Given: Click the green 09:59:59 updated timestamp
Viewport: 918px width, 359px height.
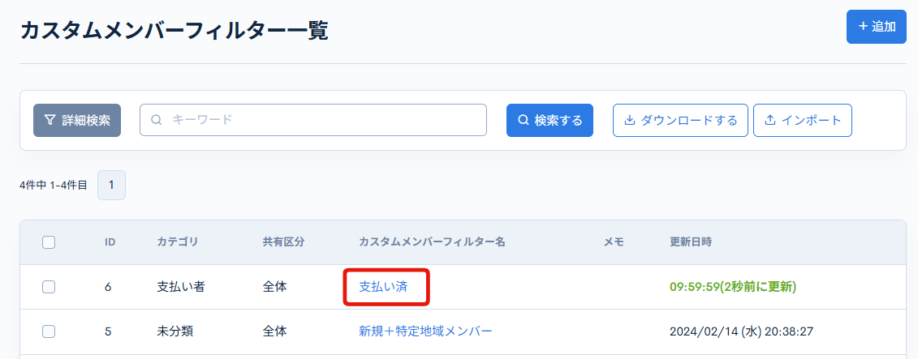Looking at the screenshot, I should pyautogui.click(x=732, y=287).
